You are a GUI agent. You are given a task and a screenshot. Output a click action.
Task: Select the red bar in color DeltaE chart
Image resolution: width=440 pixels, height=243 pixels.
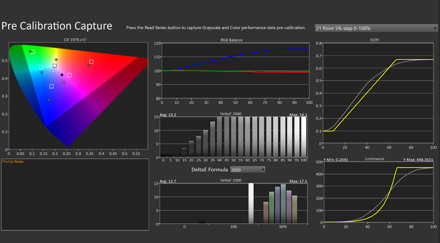click(x=266, y=213)
